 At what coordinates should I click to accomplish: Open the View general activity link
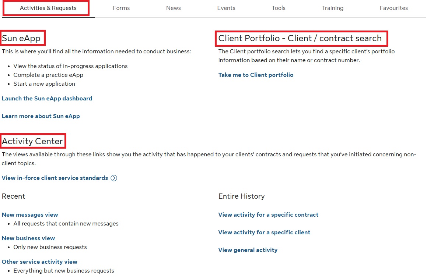tap(248, 250)
